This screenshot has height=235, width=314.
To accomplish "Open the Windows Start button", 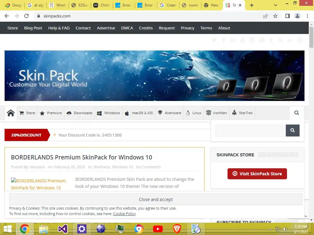I will click(8, 229).
